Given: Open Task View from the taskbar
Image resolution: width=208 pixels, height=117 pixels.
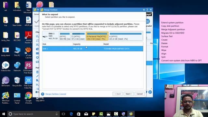Looking at the screenshot, I should coord(63,114).
